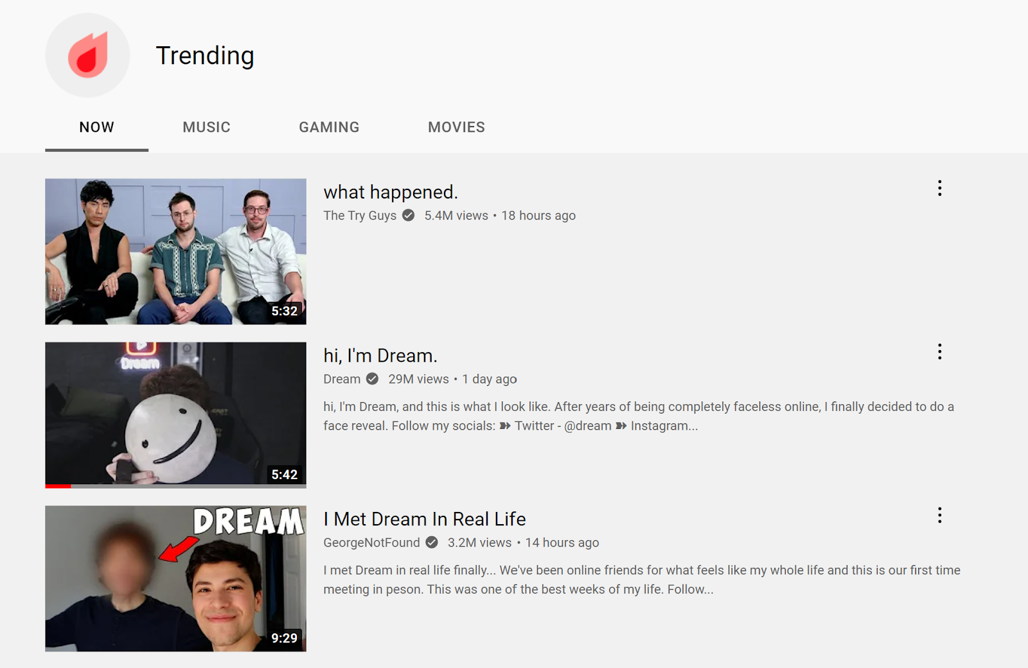Click the "29M views" text
The width and height of the screenshot is (1028, 668).
(x=418, y=379)
